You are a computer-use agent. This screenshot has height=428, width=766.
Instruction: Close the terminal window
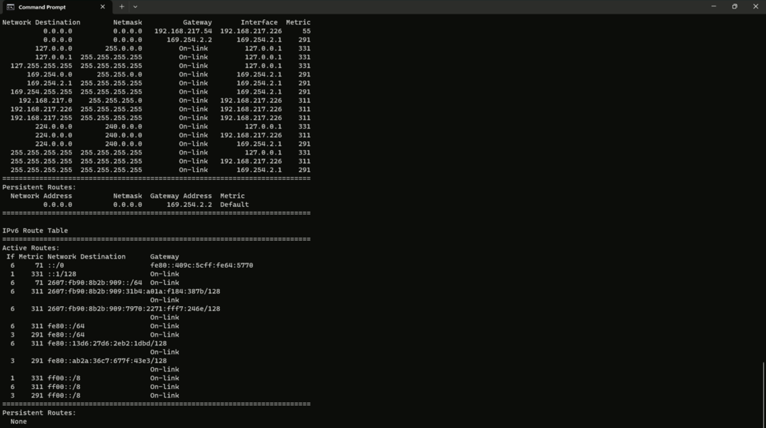pos(755,6)
